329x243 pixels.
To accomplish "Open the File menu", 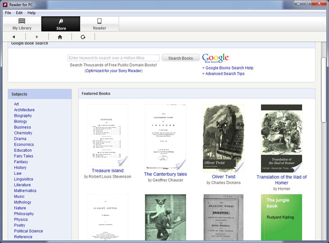I will (x=8, y=13).
